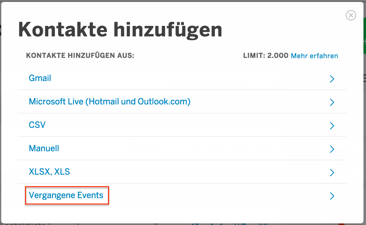This screenshot has width=366, height=225.
Task: Click the KONTAKTE HINZUFÜGEN AUS: label
Action: tap(80, 55)
